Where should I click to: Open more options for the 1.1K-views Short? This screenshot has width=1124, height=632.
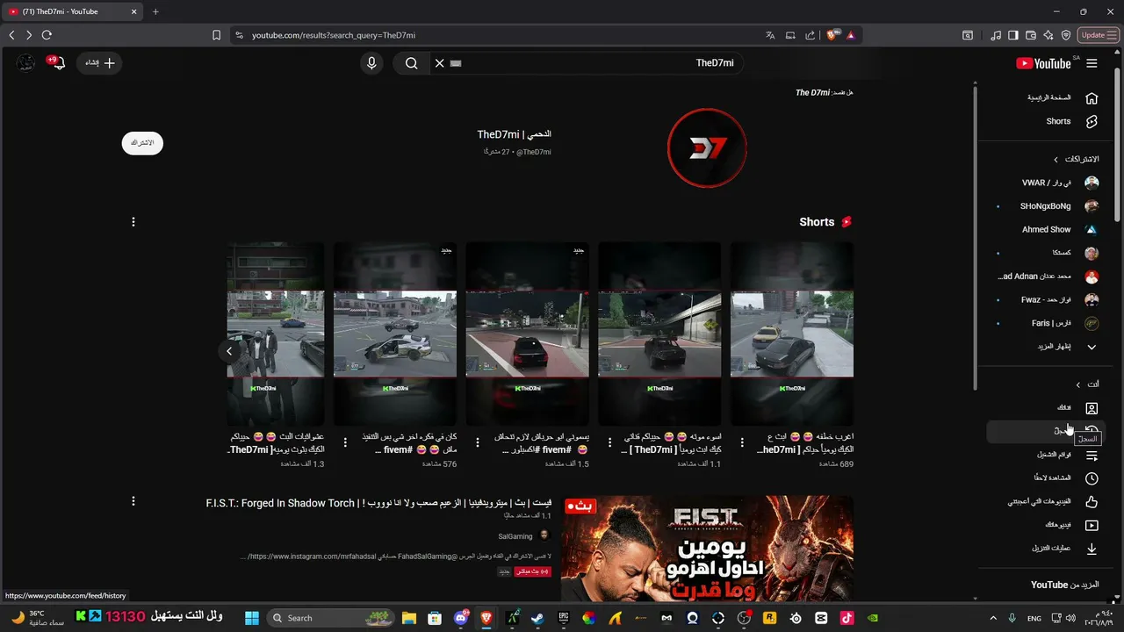[x=609, y=442]
